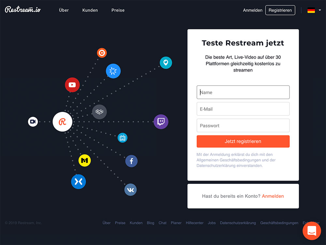This screenshot has height=245, width=326.
Task: Open the German flag language dropdown
Action: [314, 10]
